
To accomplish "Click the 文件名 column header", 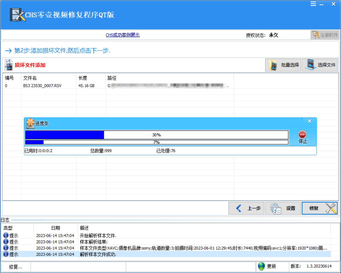I will [x=49, y=78].
